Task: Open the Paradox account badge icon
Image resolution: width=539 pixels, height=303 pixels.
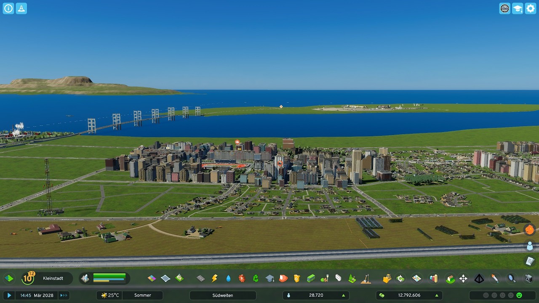Action: click(504, 8)
